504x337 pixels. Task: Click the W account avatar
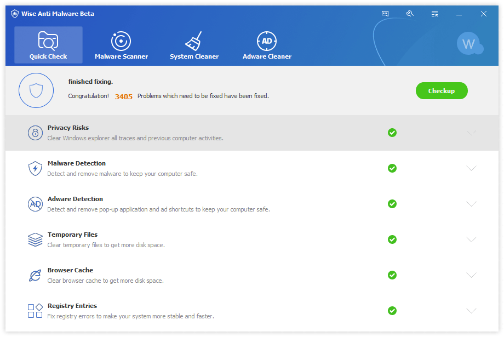[x=469, y=43]
